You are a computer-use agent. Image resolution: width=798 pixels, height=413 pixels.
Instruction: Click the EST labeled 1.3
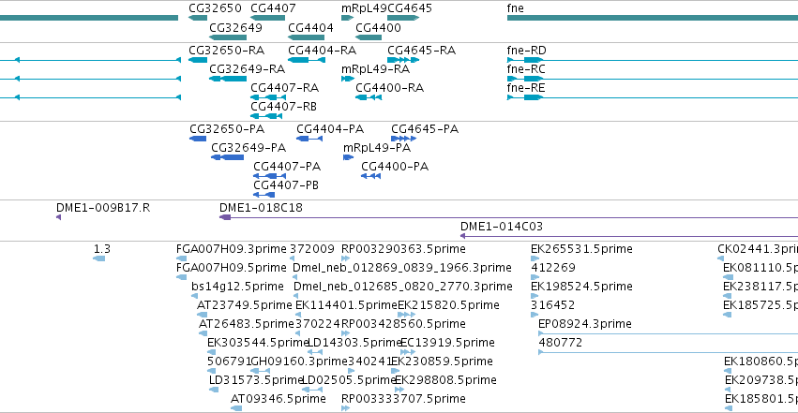click(x=102, y=249)
